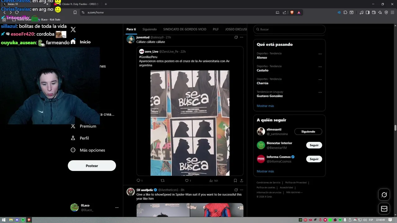
Task: Open Política de Privacidad link
Action: click(x=296, y=182)
